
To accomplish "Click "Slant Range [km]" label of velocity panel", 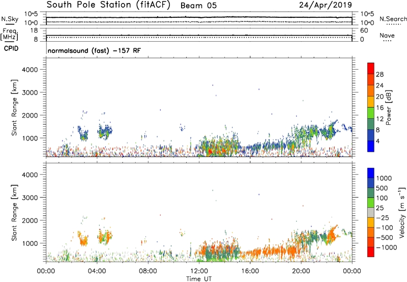I will tap(14, 213).
